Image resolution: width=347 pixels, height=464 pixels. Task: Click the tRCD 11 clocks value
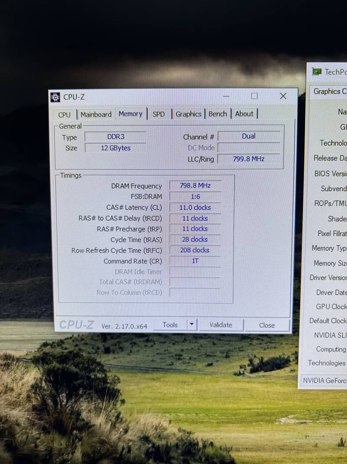pos(195,219)
